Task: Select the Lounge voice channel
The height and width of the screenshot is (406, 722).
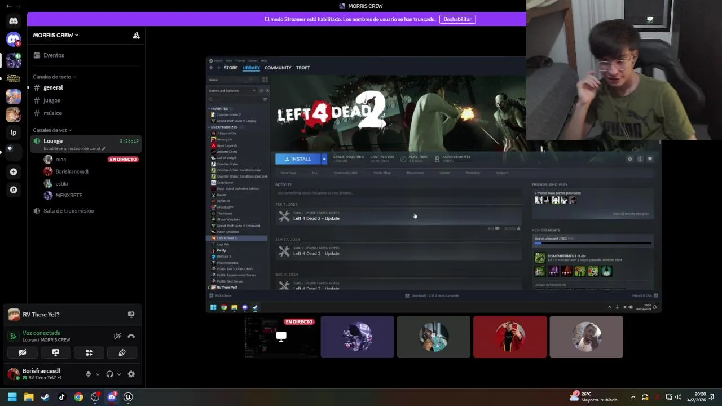Action: (86, 144)
